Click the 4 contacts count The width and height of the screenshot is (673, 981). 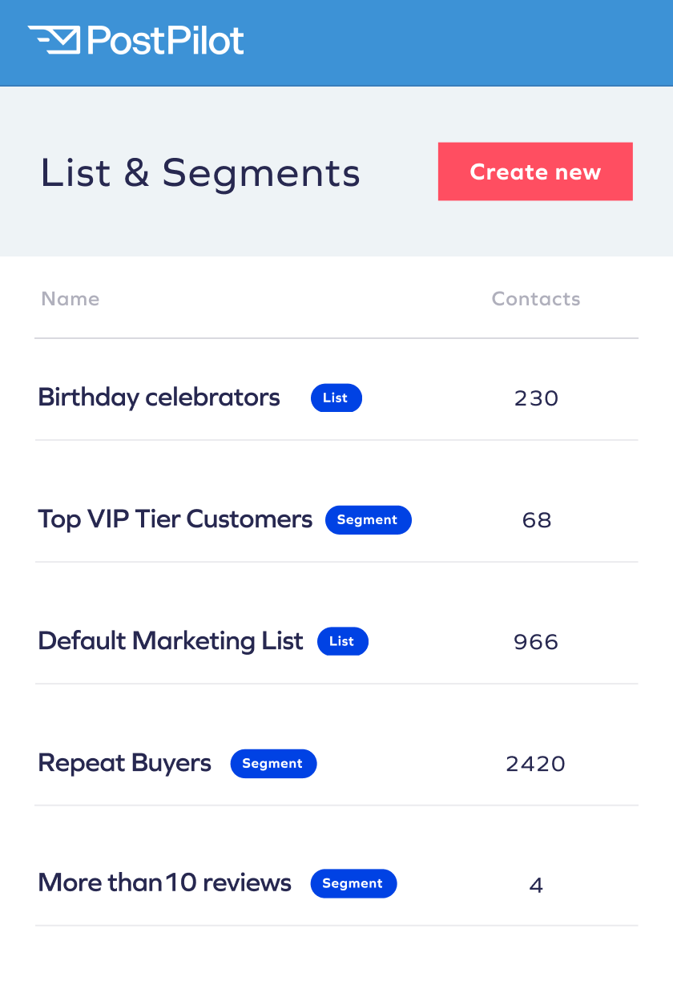pyautogui.click(x=536, y=886)
